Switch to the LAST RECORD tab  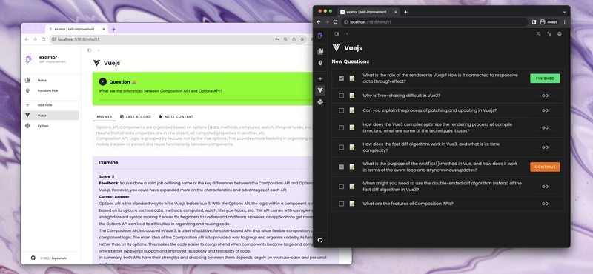136,116
